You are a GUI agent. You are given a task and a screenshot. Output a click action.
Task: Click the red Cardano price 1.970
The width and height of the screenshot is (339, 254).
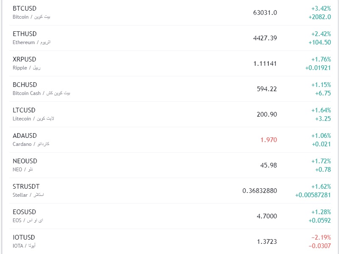point(269,140)
